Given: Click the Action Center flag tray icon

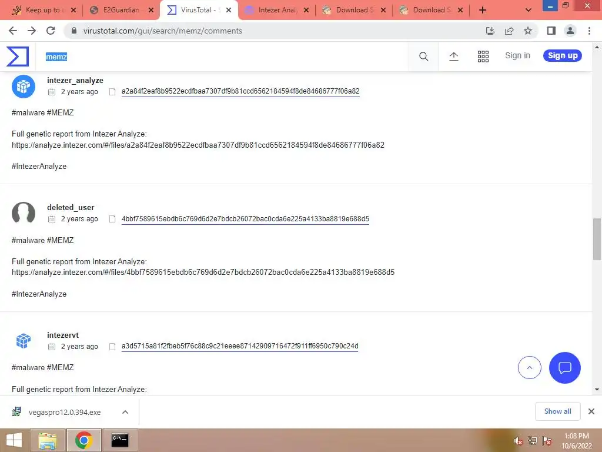Looking at the screenshot, I should click(x=547, y=441).
